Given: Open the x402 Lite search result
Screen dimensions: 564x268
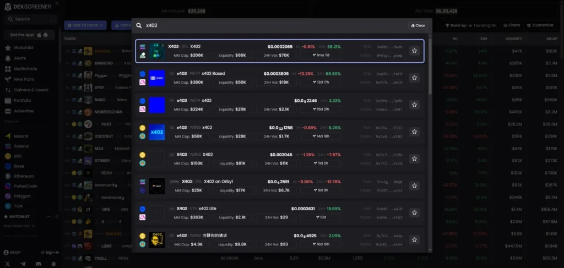Looking at the screenshot, I should (280, 213).
